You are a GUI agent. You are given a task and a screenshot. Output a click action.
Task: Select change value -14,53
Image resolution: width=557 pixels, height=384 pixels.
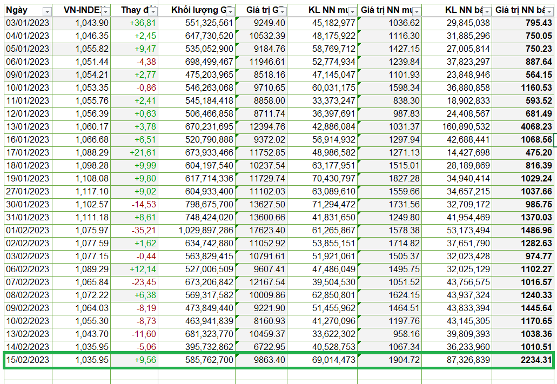pyautogui.click(x=135, y=205)
